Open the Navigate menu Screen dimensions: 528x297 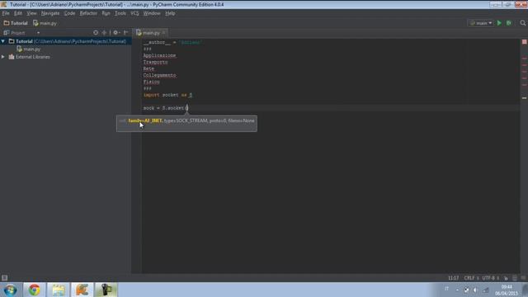pyautogui.click(x=50, y=13)
